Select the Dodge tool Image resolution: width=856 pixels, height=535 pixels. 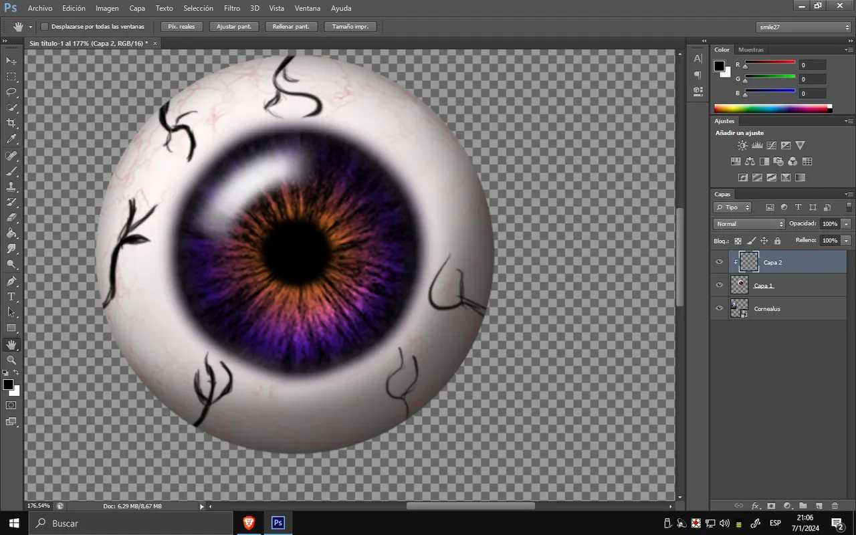point(11,264)
